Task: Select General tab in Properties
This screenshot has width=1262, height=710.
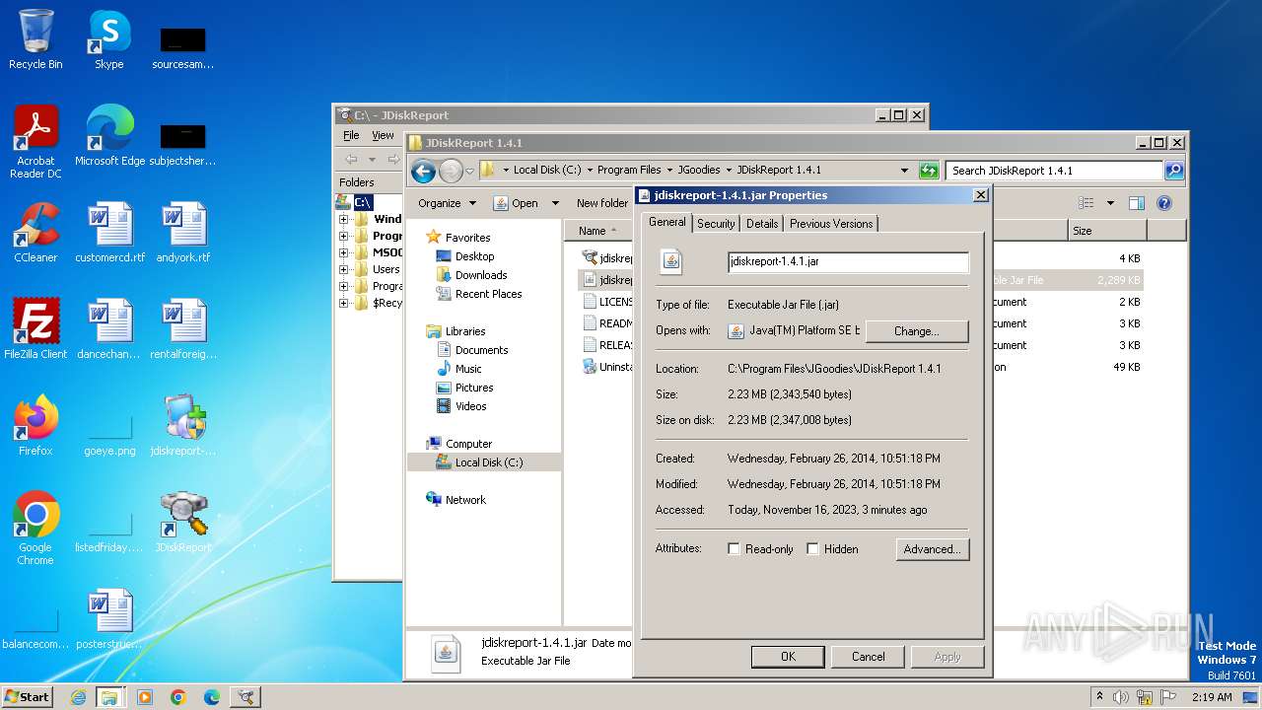Action: pyautogui.click(x=666, y=222)
